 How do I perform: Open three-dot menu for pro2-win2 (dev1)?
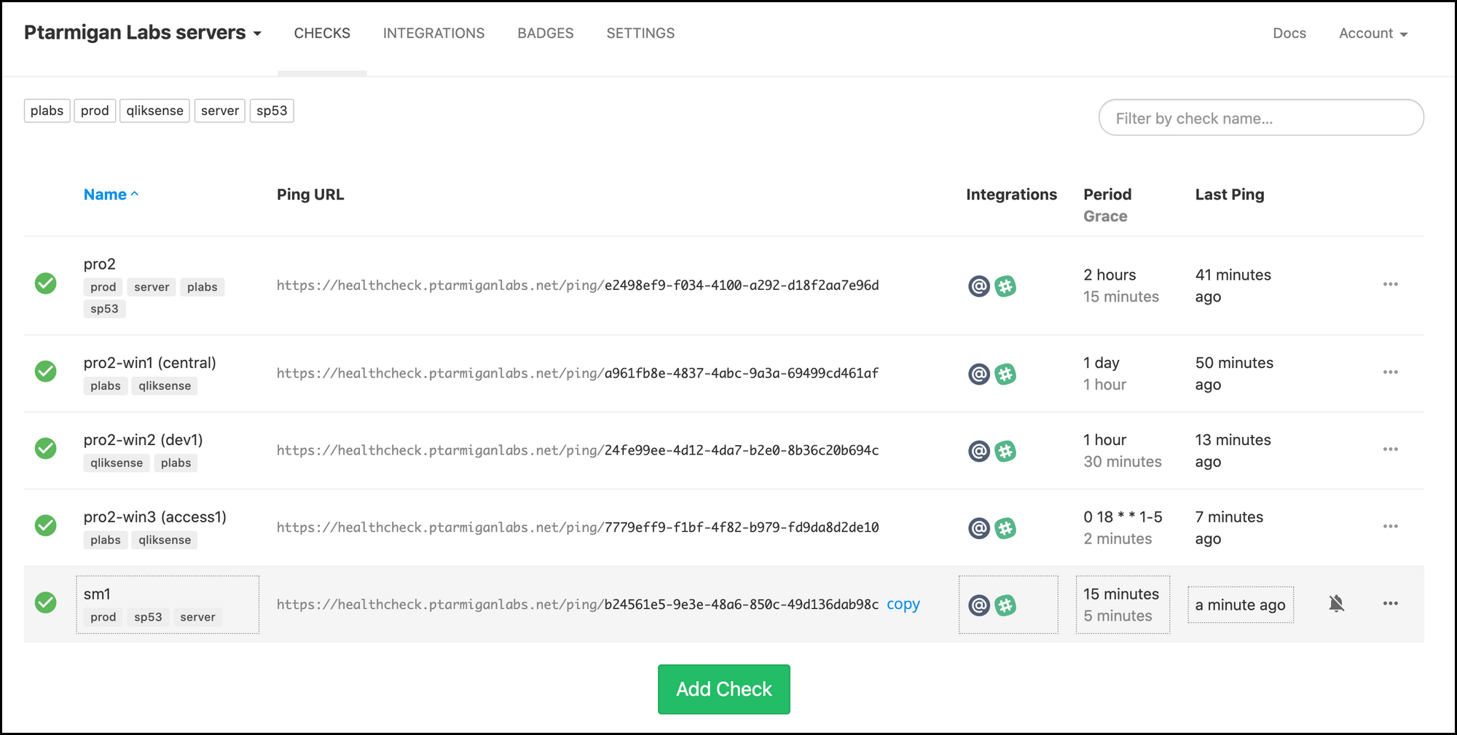[x=1390, y=449]
